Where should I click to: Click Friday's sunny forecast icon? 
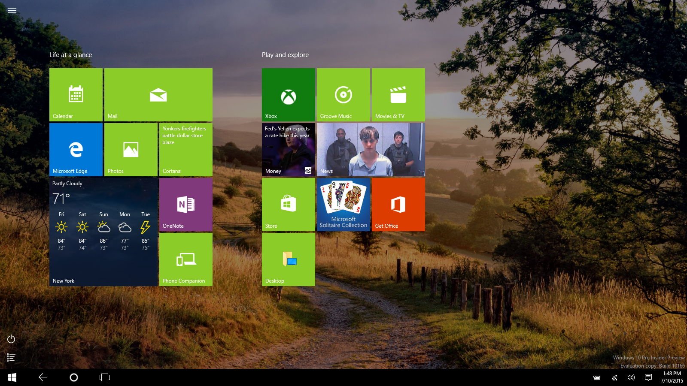click(x=61, y=227)
